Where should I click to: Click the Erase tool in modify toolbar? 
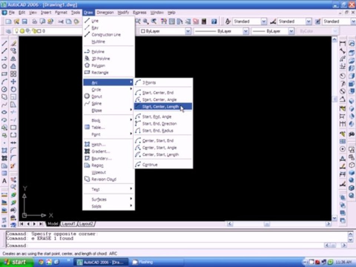coord(13,43)
